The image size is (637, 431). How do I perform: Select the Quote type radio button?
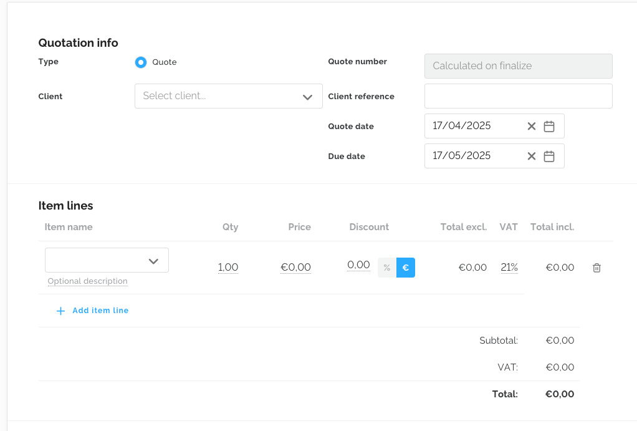(x=141, y=62)
